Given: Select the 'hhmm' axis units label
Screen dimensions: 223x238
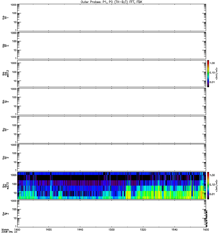Looking at the screenshot, I should (5, 229).
